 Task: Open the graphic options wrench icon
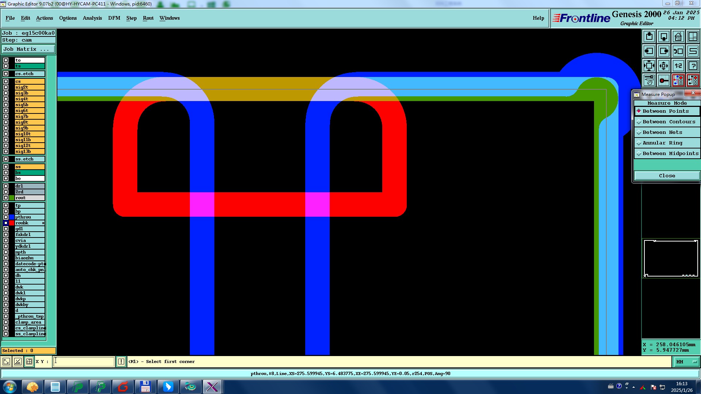coord(649,80)
